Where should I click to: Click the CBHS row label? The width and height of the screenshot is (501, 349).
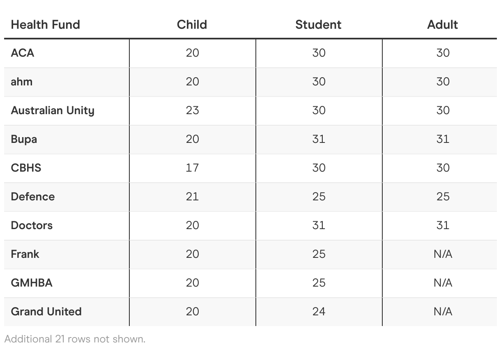[x=26, y=168]
